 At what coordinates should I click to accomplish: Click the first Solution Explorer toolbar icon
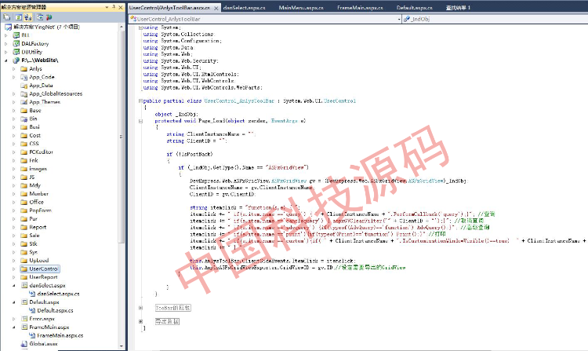(7, 17)
